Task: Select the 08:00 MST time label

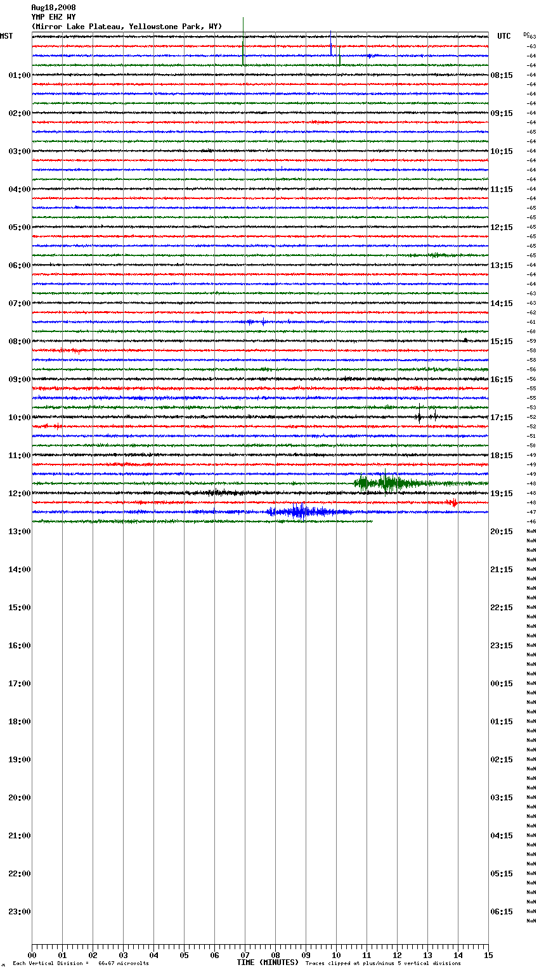Action: pyautogui.click(x=20, y=342)
